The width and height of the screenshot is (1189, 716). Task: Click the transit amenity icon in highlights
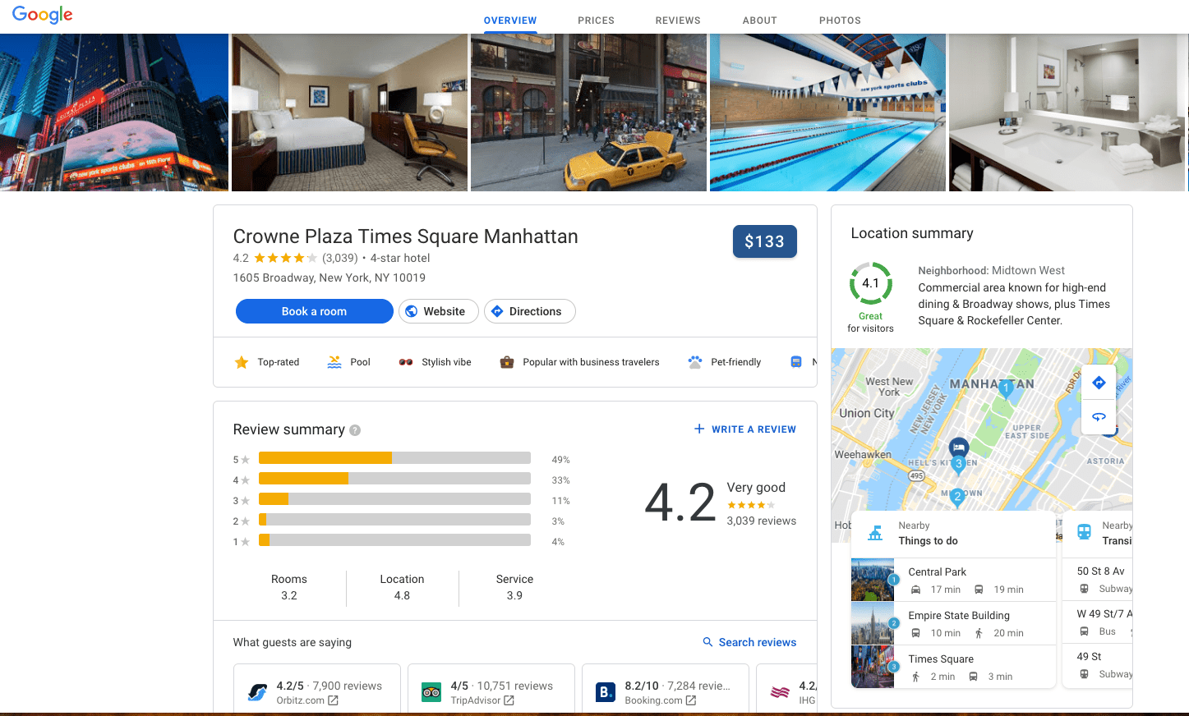click(x=796, y=362)
